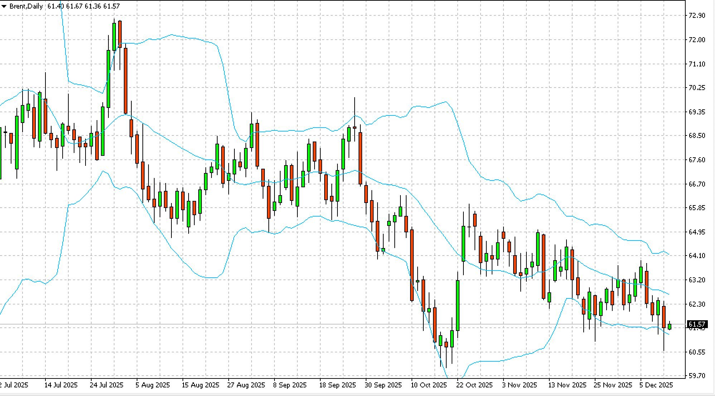Image resolution: width=715 pixels, height=396 pixels.
Task: Click the 59.70 label on price axis
Action: coord(696,376)
